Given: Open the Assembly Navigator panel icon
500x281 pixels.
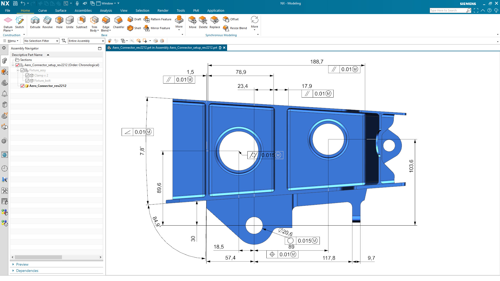Looking at the screenshot, I should tap(4, 61).
